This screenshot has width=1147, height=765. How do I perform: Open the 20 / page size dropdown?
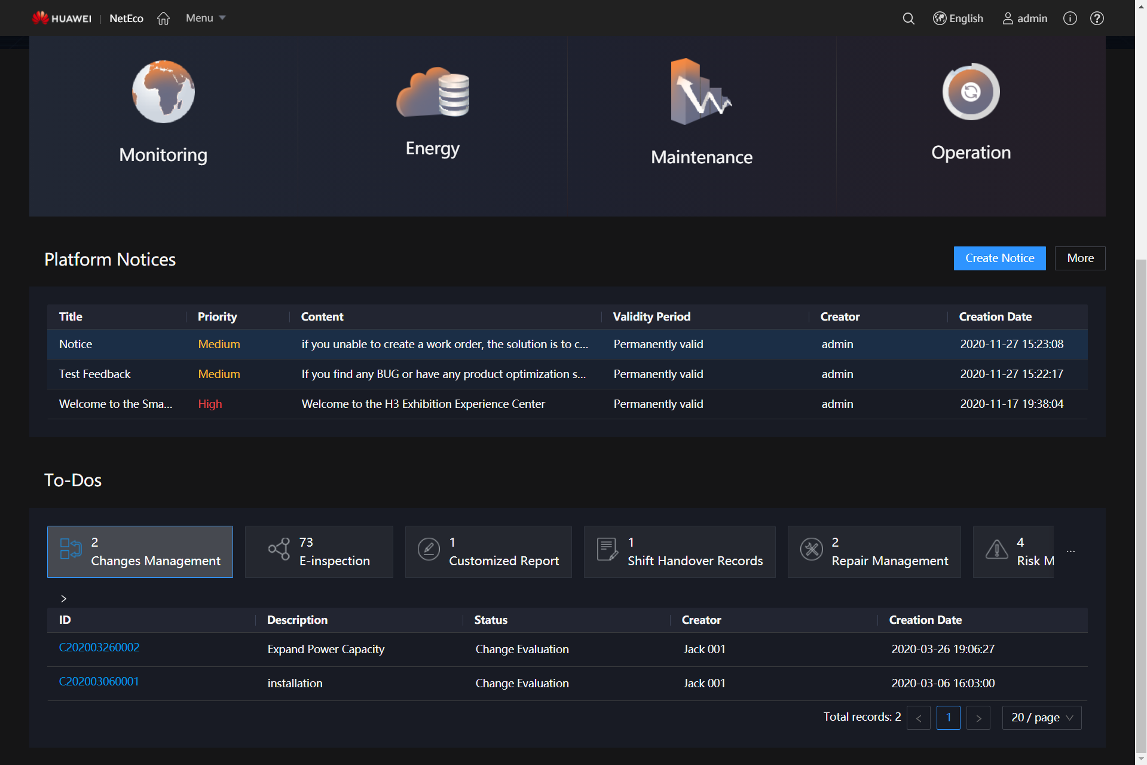[1041, 717]
